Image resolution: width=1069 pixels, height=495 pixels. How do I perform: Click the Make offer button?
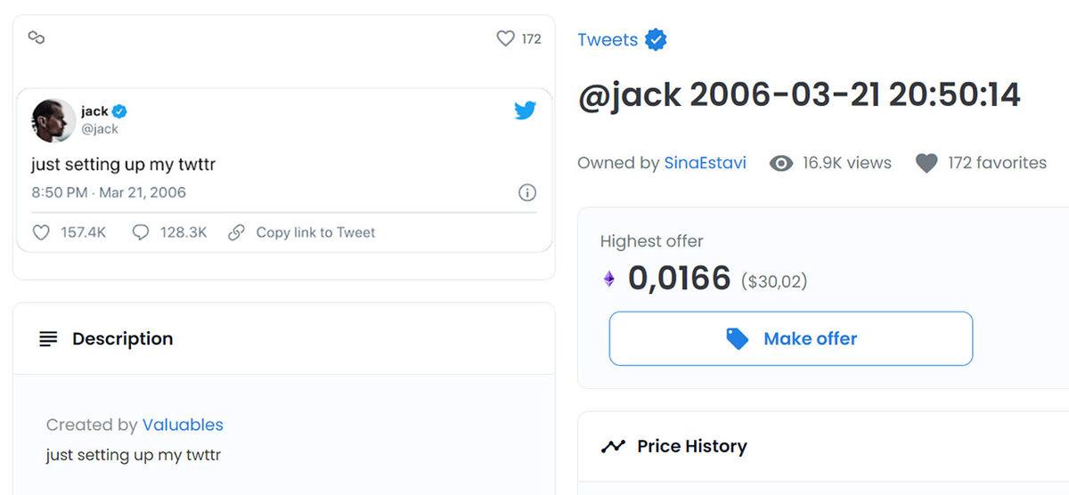(x=790, y=338)
